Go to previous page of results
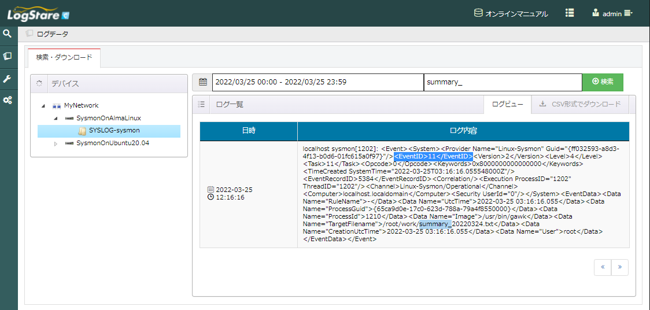This screenshot has width=650, height=310. point(603,267)
